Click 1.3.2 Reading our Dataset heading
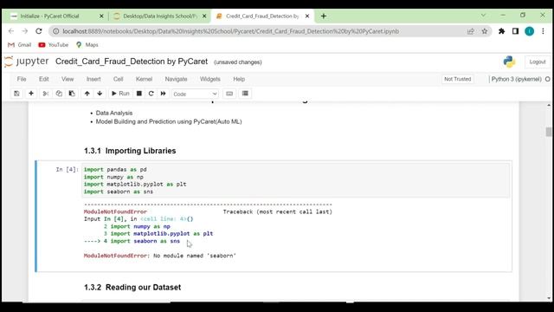This screenshot has height=312, width=554. click(x=132, y=287)
